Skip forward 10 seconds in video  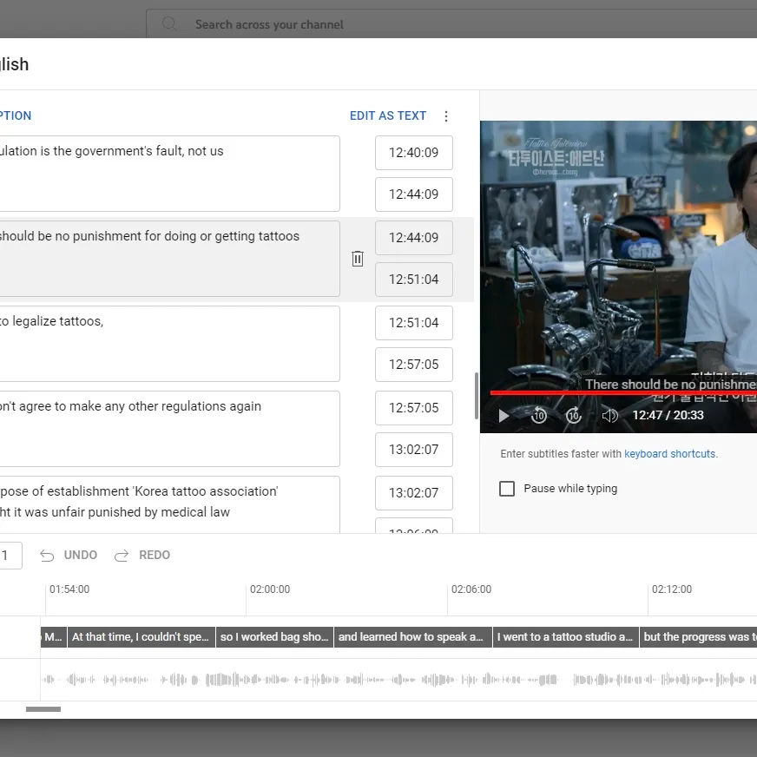click(x=574, y=416)
